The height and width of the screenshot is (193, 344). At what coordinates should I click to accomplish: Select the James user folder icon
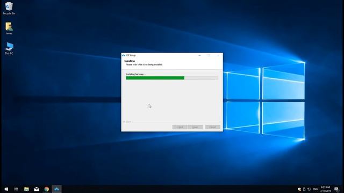(x=9, y=28)
